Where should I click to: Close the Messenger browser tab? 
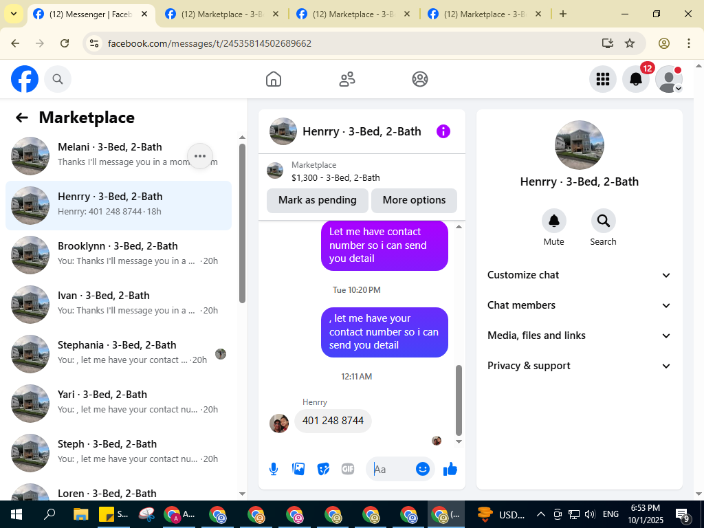click(144, 14)
